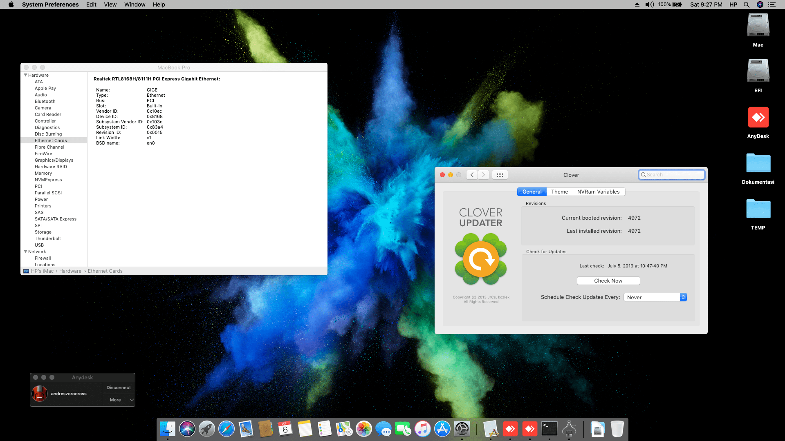
Task: Open System Preferences gear in dock
Action: 462,429
